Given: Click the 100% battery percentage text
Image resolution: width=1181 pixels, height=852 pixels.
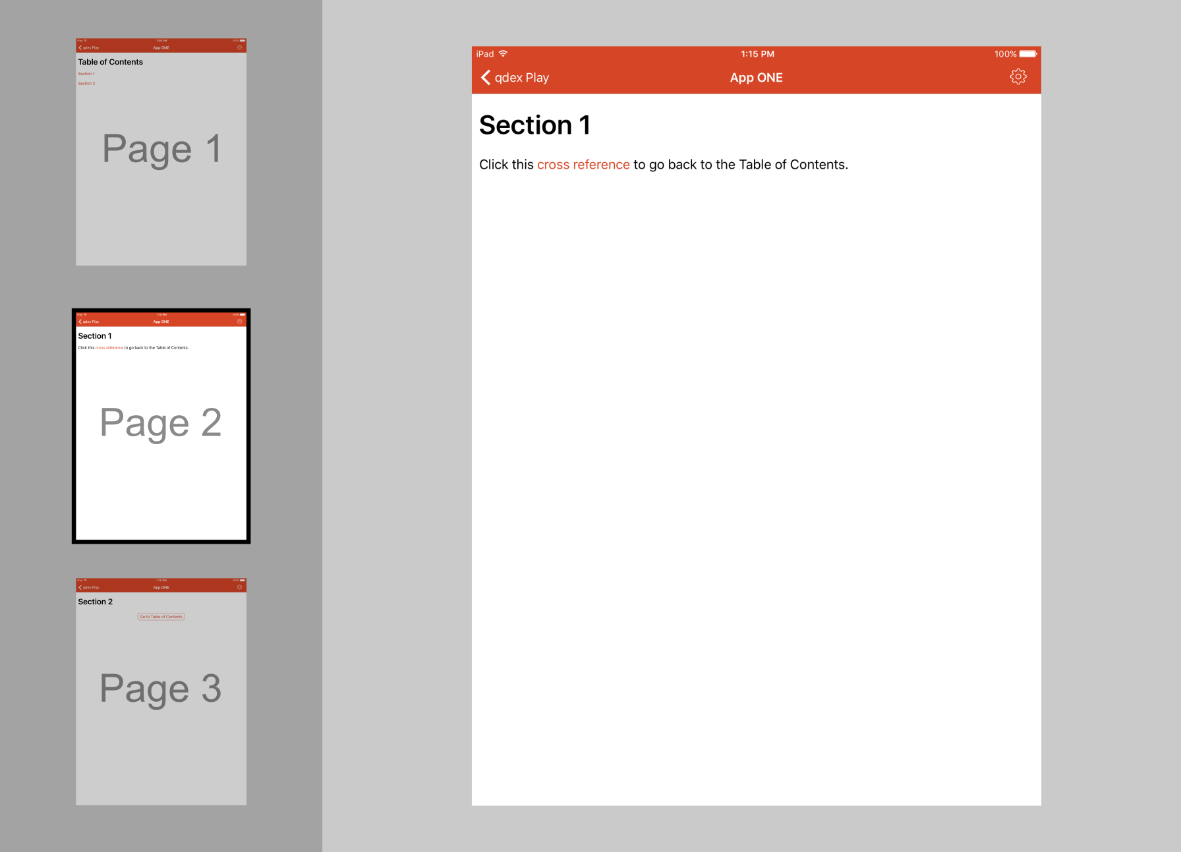Looking at the screenshot, I should pyautogui.click(x=1005, y=54).
